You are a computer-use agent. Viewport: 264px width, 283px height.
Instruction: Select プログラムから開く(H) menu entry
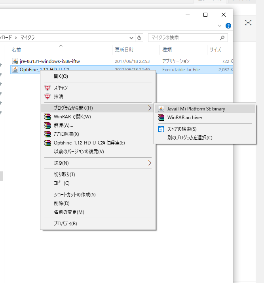pyautogui.click(x=98, y=108)
